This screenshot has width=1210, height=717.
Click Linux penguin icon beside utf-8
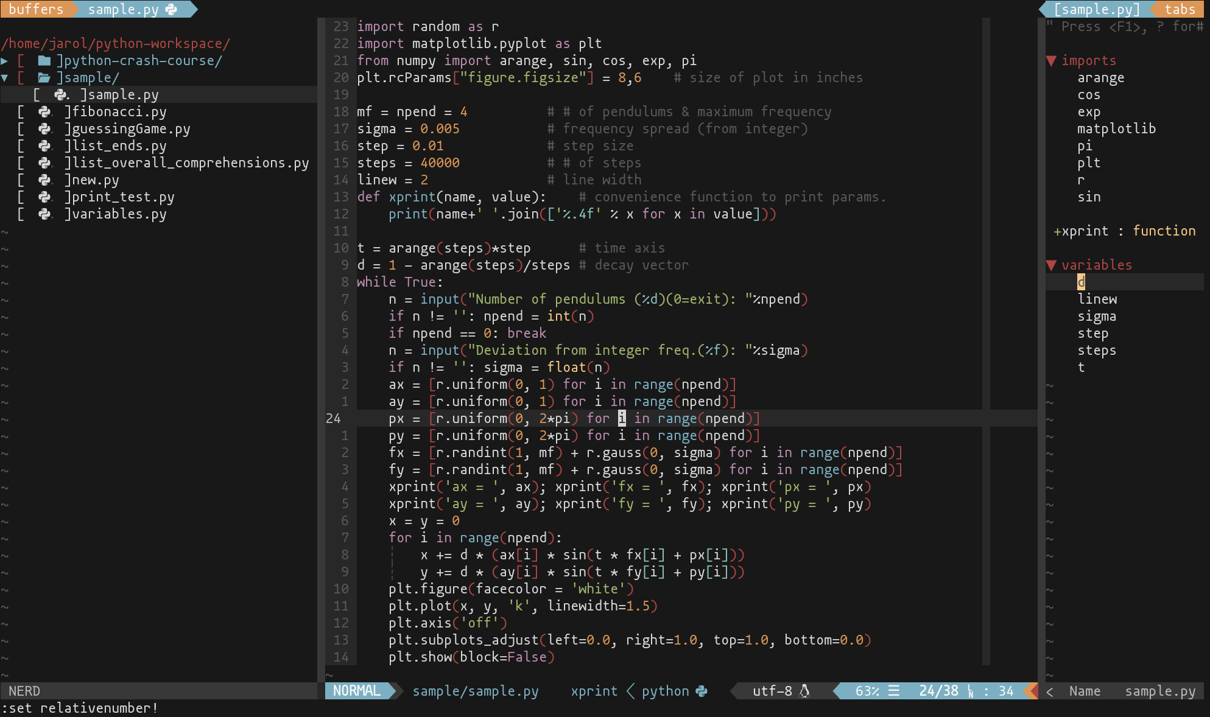pos(804,691)
